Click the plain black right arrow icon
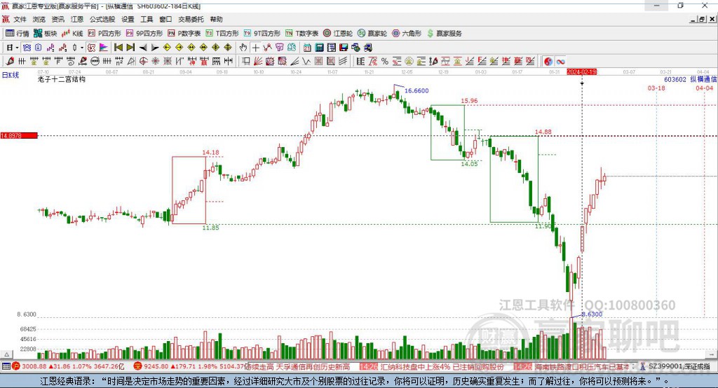This screenshot has width=718, height=388. pos(155,48)
